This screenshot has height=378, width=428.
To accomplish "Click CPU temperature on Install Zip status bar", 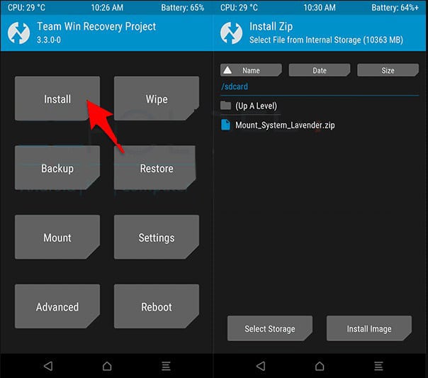I will pos(239,7).
